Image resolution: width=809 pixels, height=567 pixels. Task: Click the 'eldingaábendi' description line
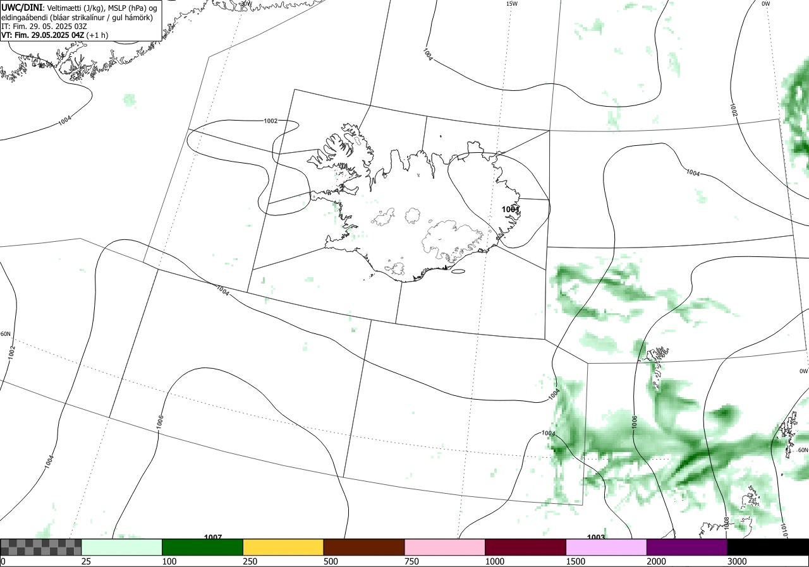[76, 18]
